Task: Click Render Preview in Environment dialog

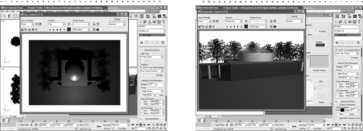Action: 319,70
